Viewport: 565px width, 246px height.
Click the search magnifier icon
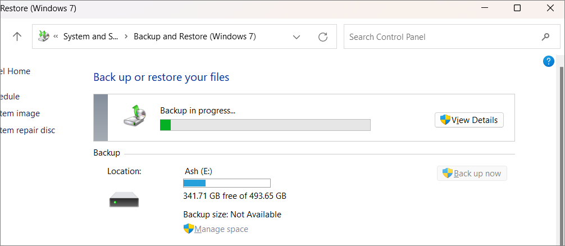(545, 37)
